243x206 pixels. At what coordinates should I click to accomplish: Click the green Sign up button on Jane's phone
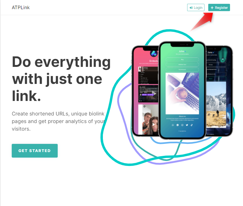(216, 79)
